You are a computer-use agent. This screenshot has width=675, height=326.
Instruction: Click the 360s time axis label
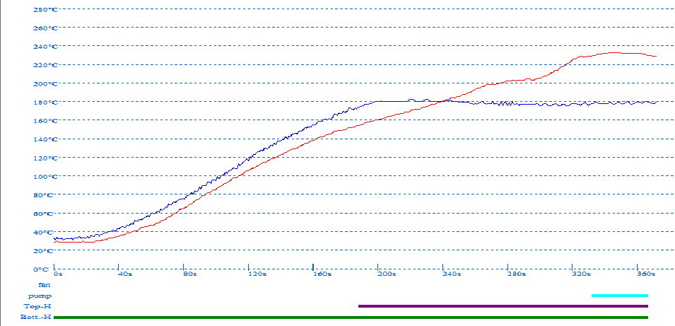click(x=646, y=274)
